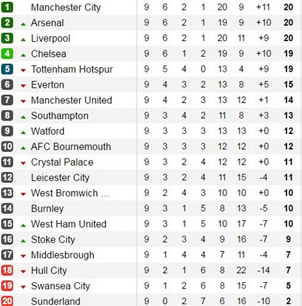
Task: Click the green position 1 badge
Action: (x=7, y=7)
